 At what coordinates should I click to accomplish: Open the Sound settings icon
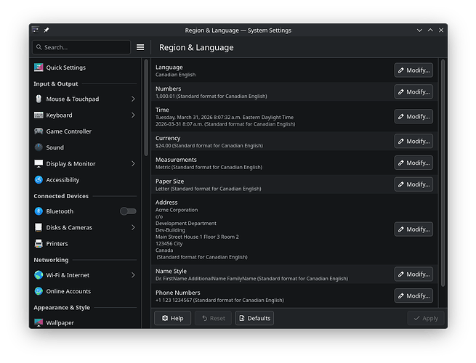point(39,147)
